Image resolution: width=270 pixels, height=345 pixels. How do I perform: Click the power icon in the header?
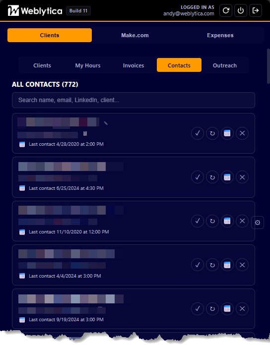tap(241, 10)
